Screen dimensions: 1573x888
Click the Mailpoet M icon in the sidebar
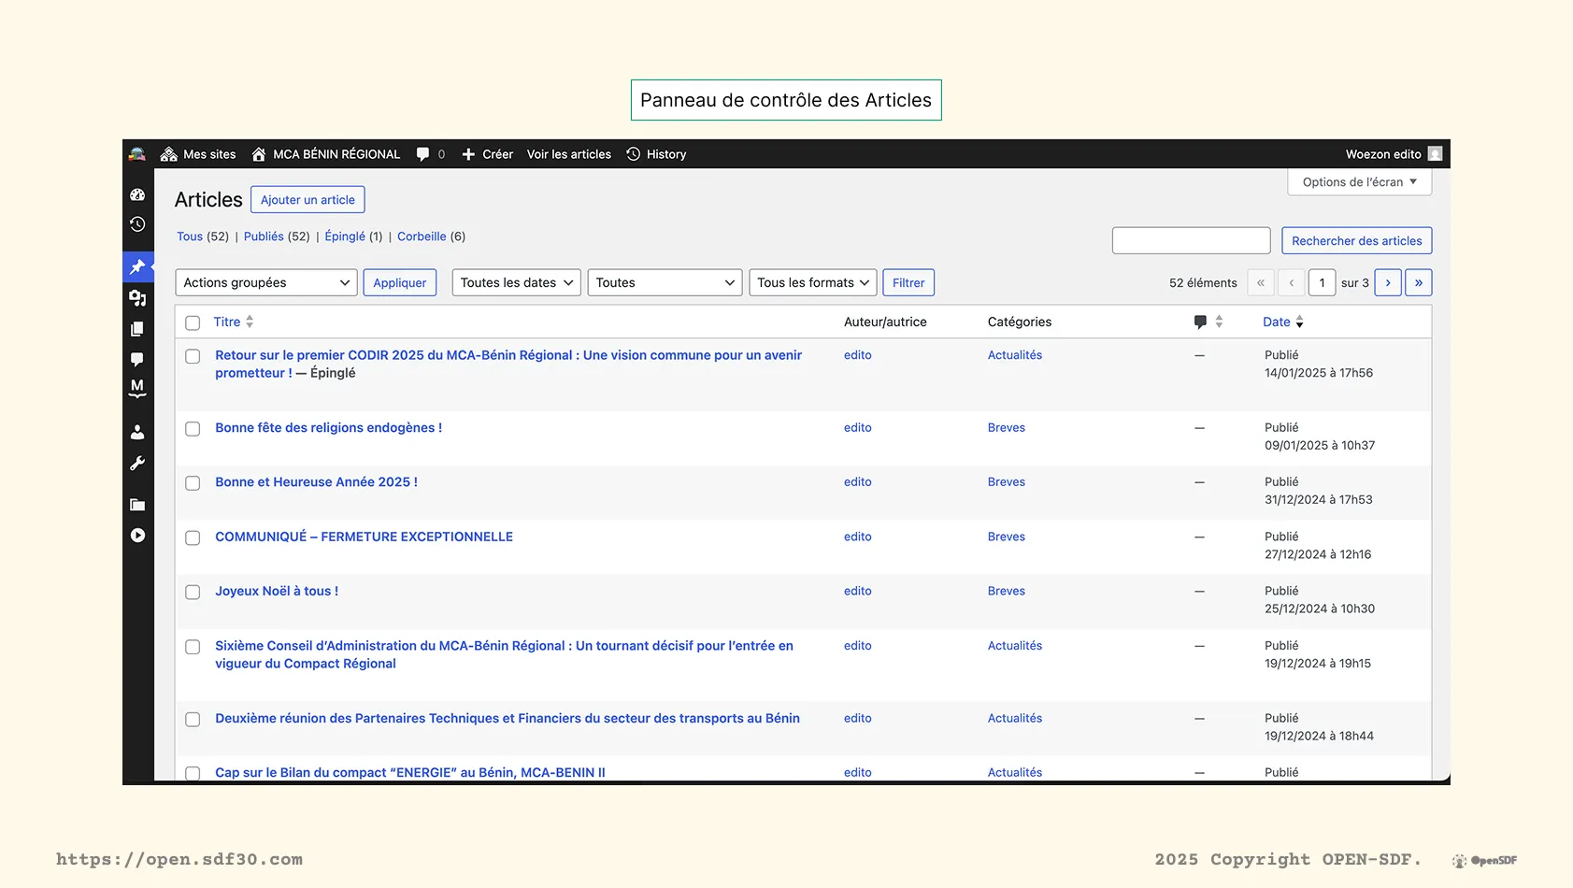point(137,389)
